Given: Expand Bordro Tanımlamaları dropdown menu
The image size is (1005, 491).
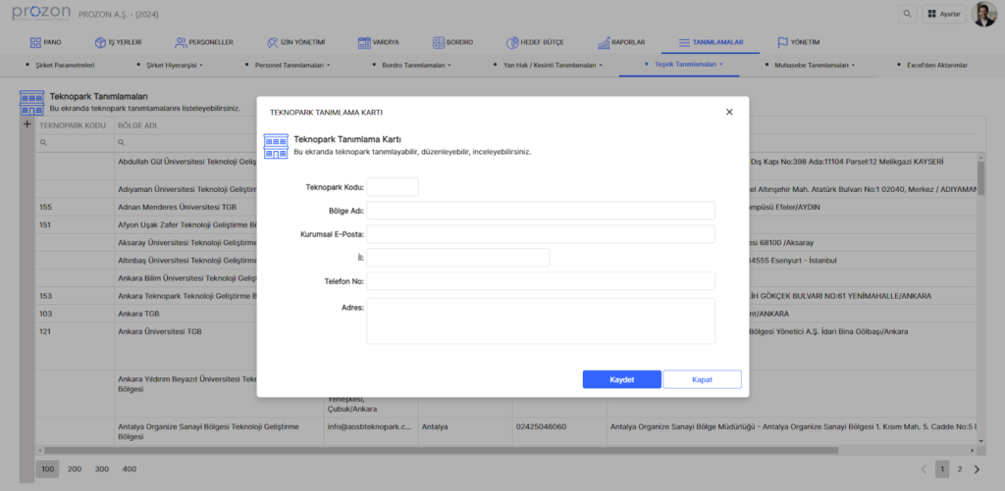Looking at the screenshot, I should 416,65.
